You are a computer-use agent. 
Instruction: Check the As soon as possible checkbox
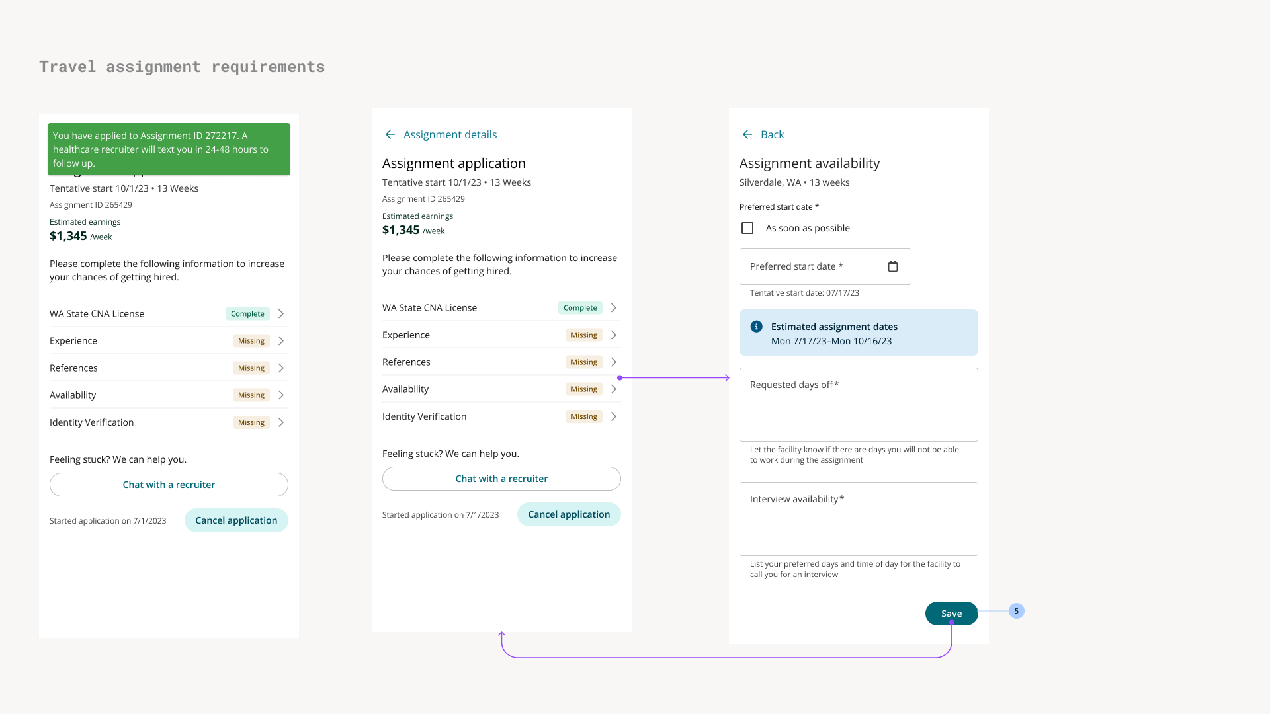747,228
